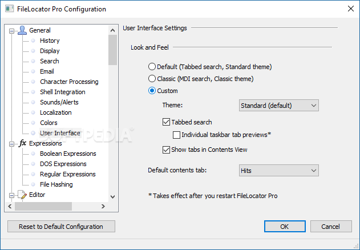Click the bullet icon beside History
The height and width of the screenshot is (250, 360).
pos(33,41)
